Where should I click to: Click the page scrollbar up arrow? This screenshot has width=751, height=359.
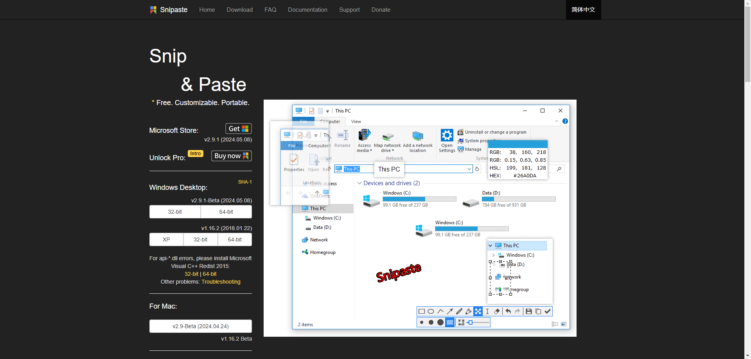[x=747, y=3]
